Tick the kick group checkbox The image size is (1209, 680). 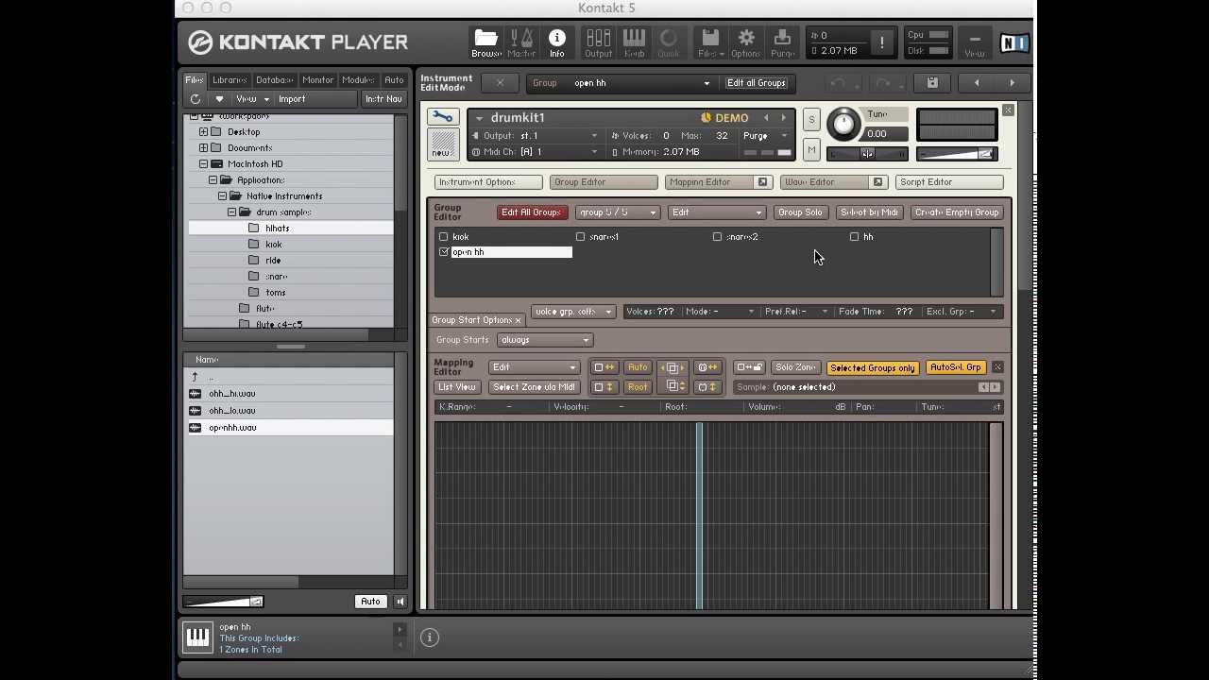tap(443, 237)
